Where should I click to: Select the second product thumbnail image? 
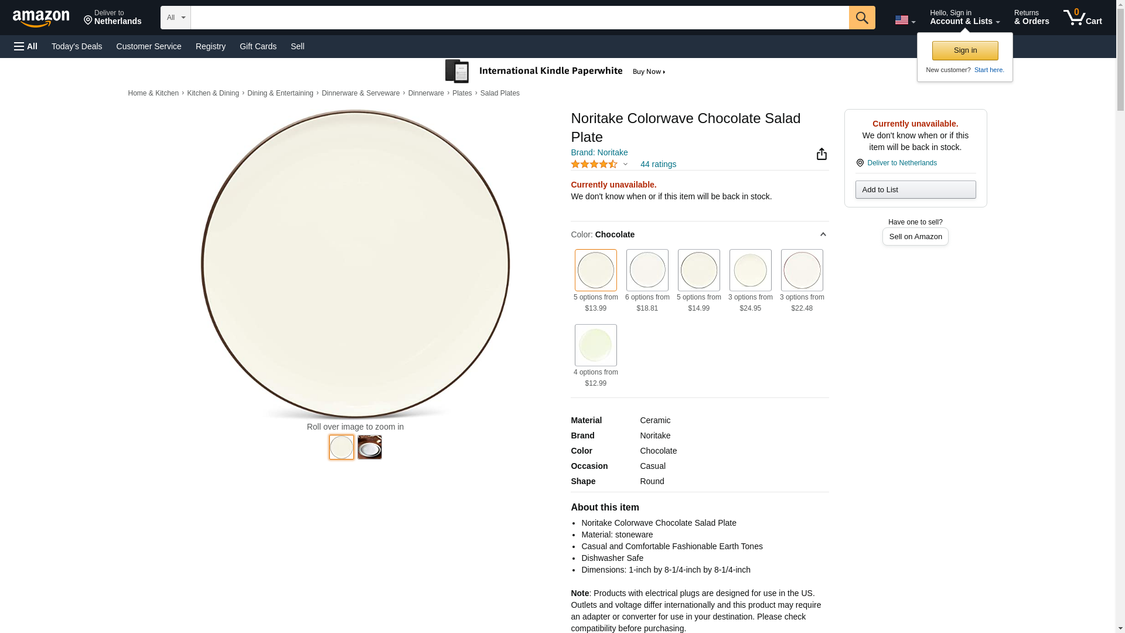click(369, 447)
